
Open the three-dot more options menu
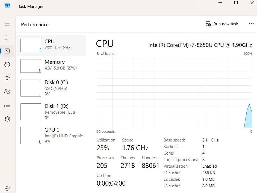(252, 24)
